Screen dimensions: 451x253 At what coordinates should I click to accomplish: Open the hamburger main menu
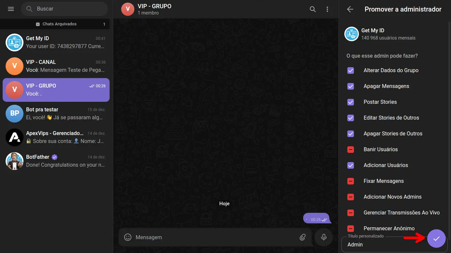point(11,9)
